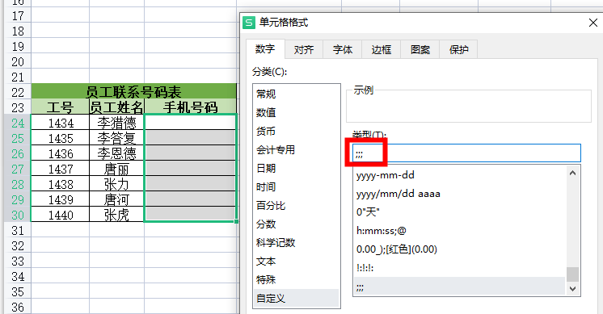The width and height of the screenshot is (603, 314).
Task: Click type list scroll down arrow
Action: 572,289
